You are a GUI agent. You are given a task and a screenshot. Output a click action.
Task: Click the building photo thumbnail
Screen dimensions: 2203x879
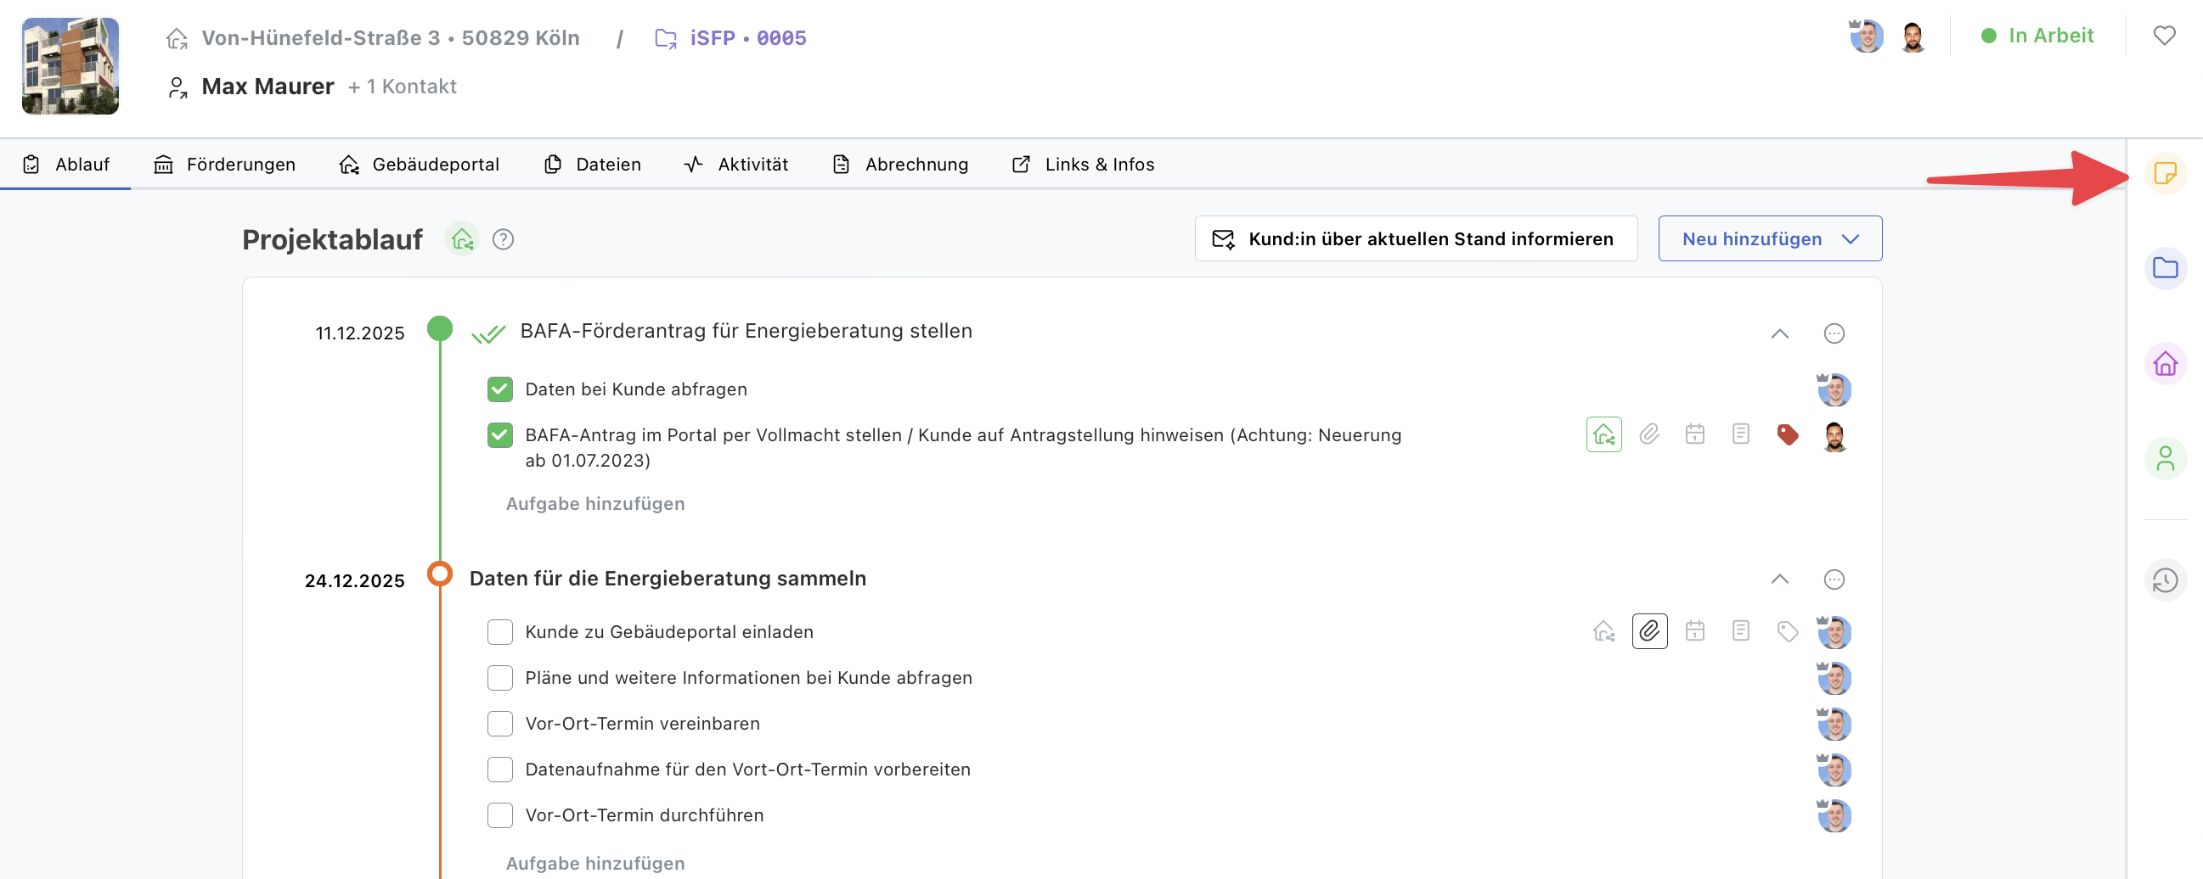pos(70,66)
